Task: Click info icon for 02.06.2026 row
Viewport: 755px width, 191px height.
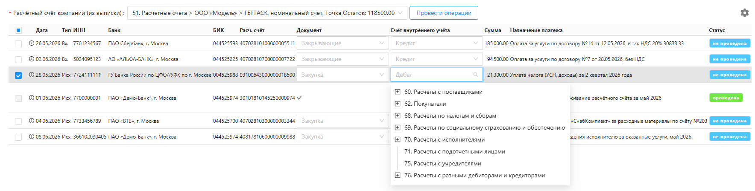Action: click(x=32, y=59)
